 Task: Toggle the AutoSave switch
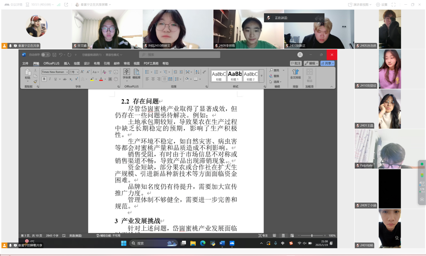45,55
